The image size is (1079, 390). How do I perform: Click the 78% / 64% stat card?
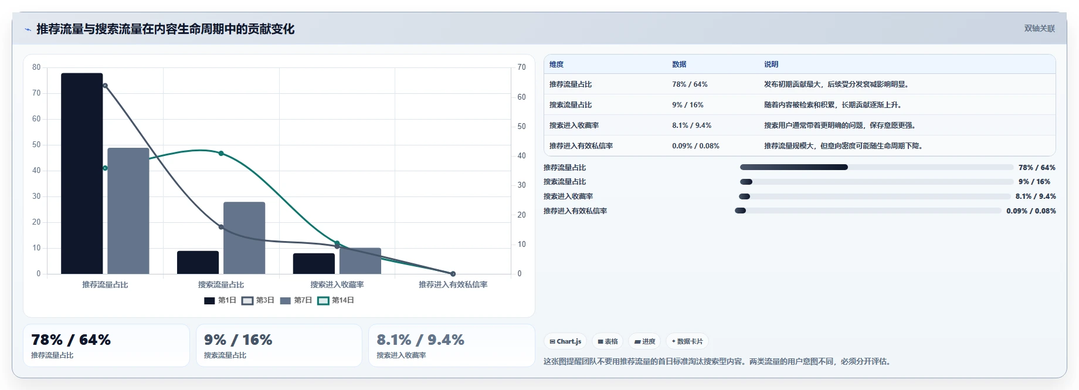click(106, 345)
